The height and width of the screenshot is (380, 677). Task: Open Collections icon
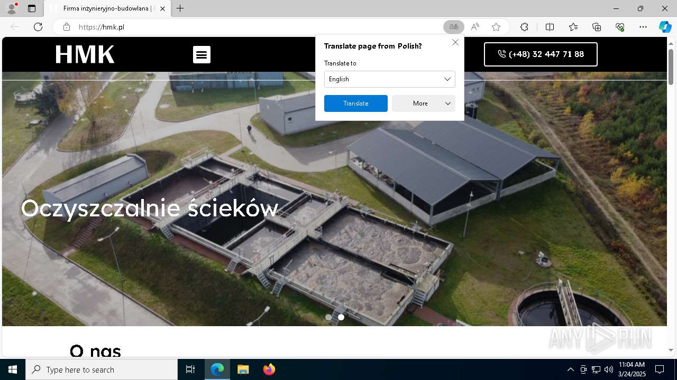[x=597, y=27]
